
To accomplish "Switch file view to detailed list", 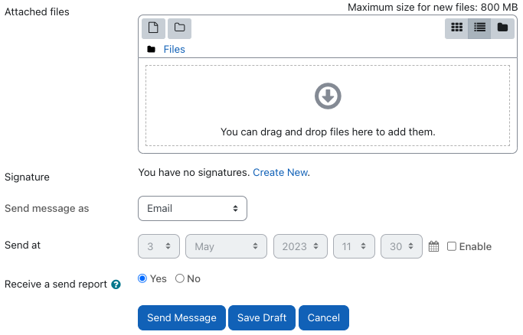I will [x=479, y=28].
